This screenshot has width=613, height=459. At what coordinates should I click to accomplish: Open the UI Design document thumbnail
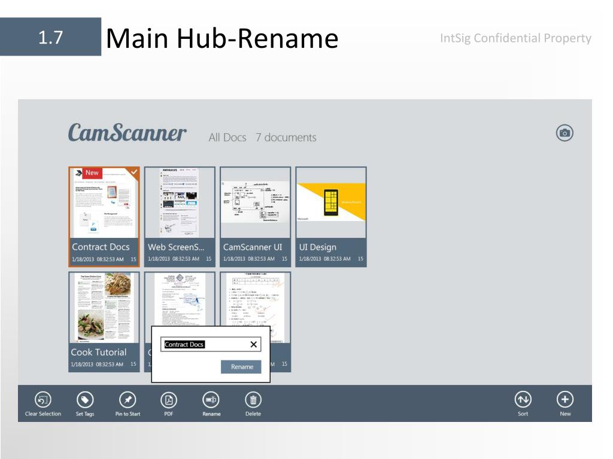click(x=330, y=203)
